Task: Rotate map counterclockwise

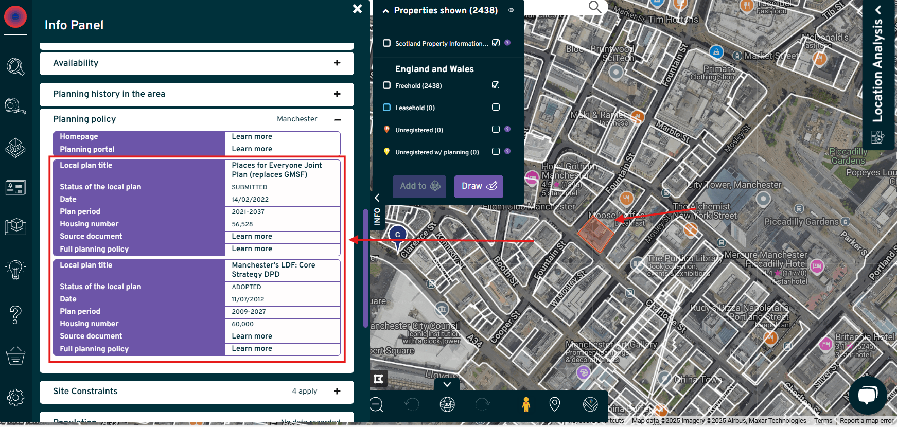Action: [412, 404]
